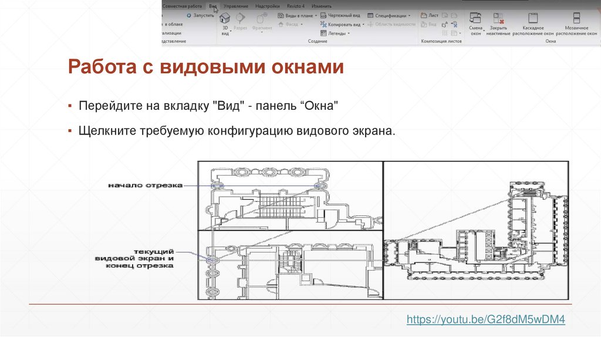This screenshot has width=601, height=337.
Task: Click Закрыть неактивные windows icon
Action: click(498, 18)
